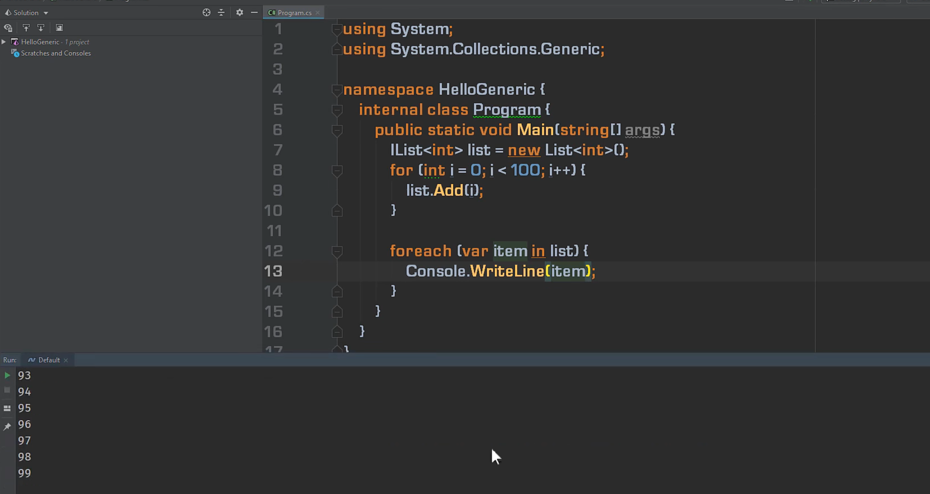Click the fold end marker on line 16

(337, 332)
